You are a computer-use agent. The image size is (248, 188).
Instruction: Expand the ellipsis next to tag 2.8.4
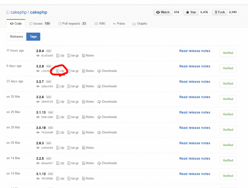pos(48,51)
